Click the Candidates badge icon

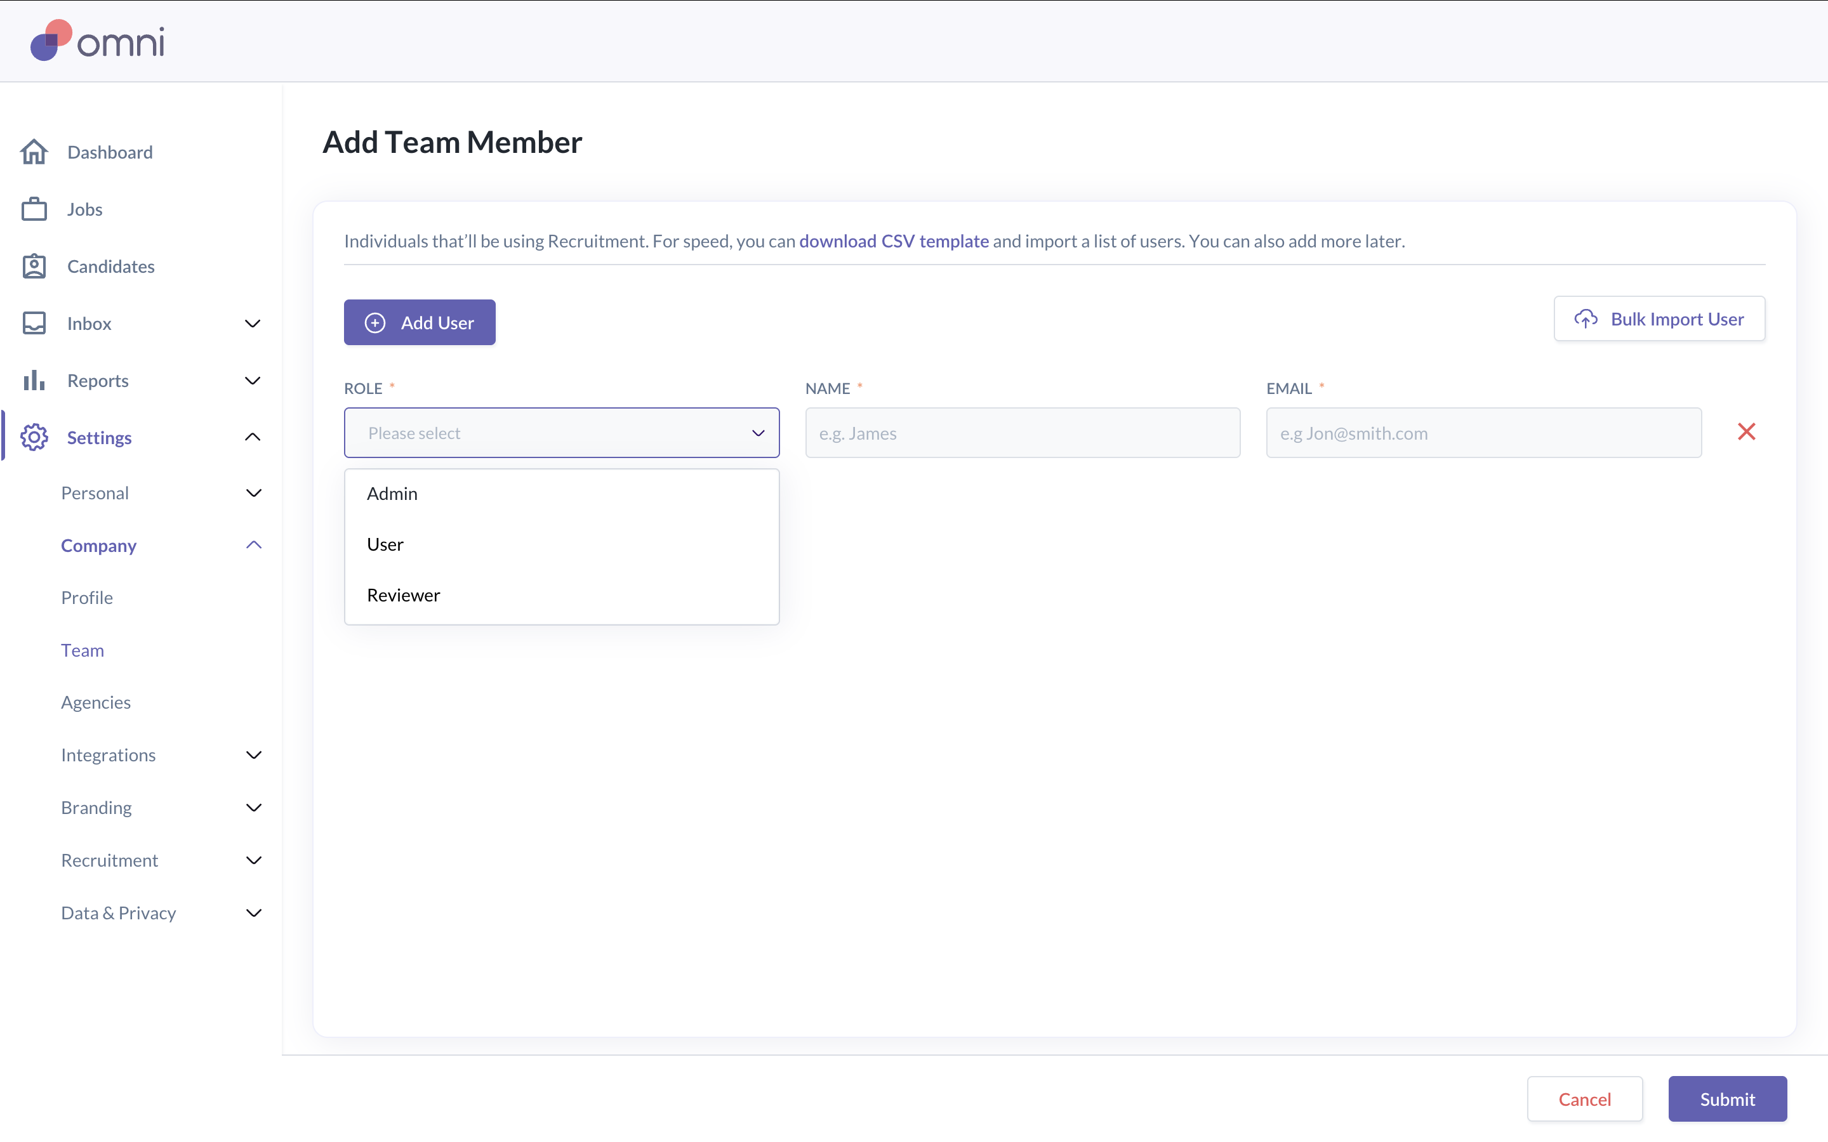tap(34, 266)
